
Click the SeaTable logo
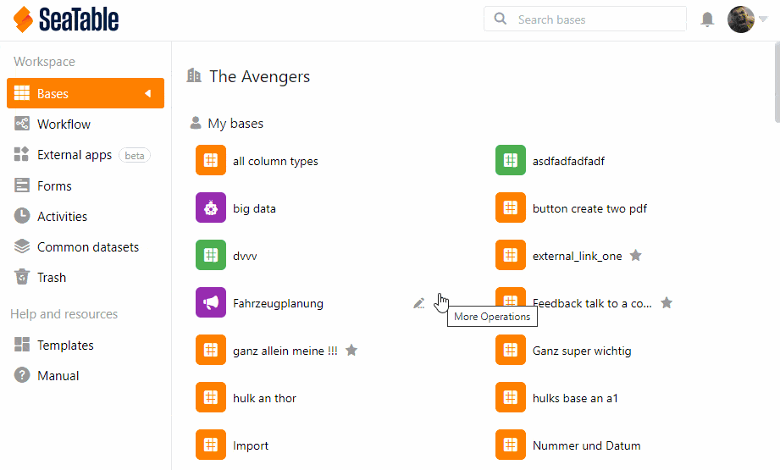66,19
